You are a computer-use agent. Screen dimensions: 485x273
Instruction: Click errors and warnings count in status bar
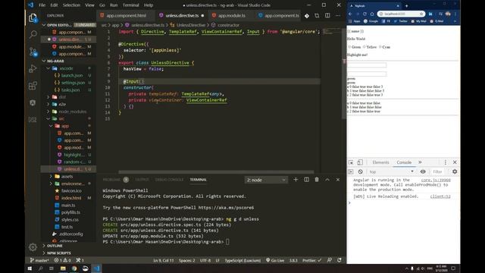(62, 260)
